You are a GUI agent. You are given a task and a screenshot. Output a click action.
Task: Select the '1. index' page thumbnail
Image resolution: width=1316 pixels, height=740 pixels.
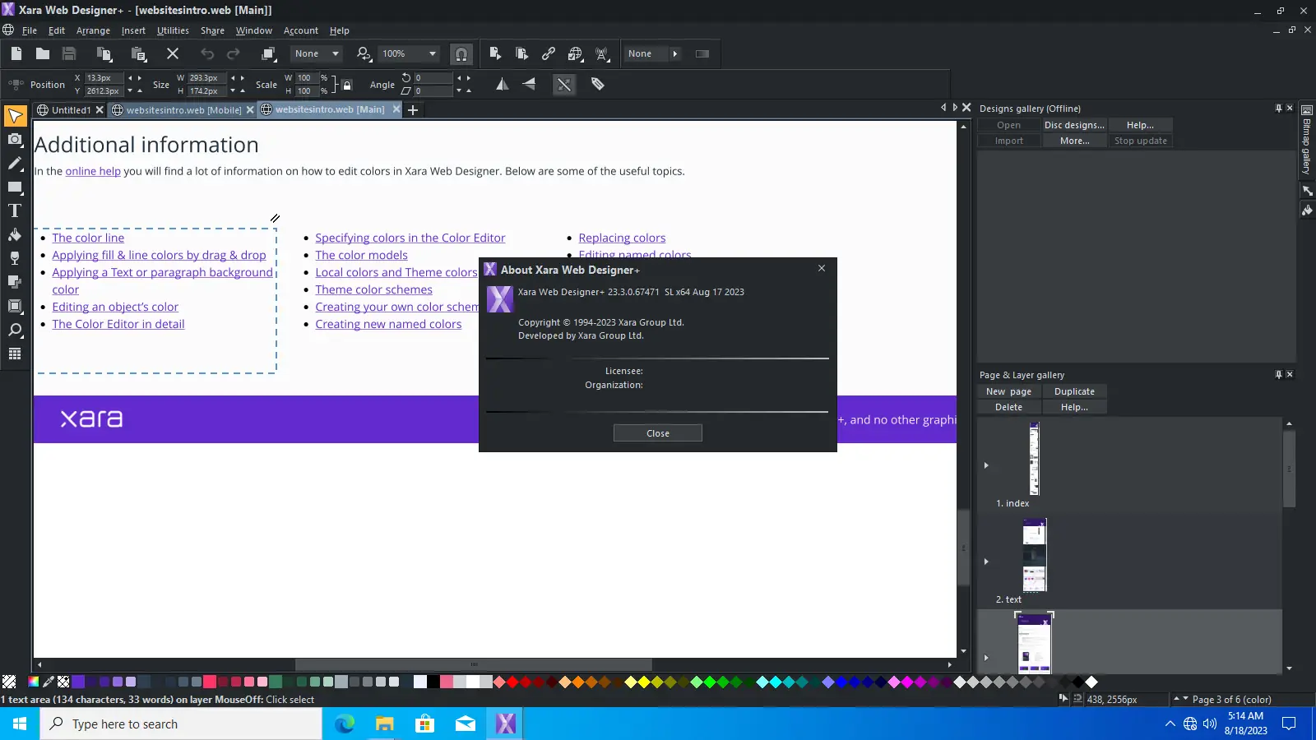pyautogui.click(x=1035, y=459)
